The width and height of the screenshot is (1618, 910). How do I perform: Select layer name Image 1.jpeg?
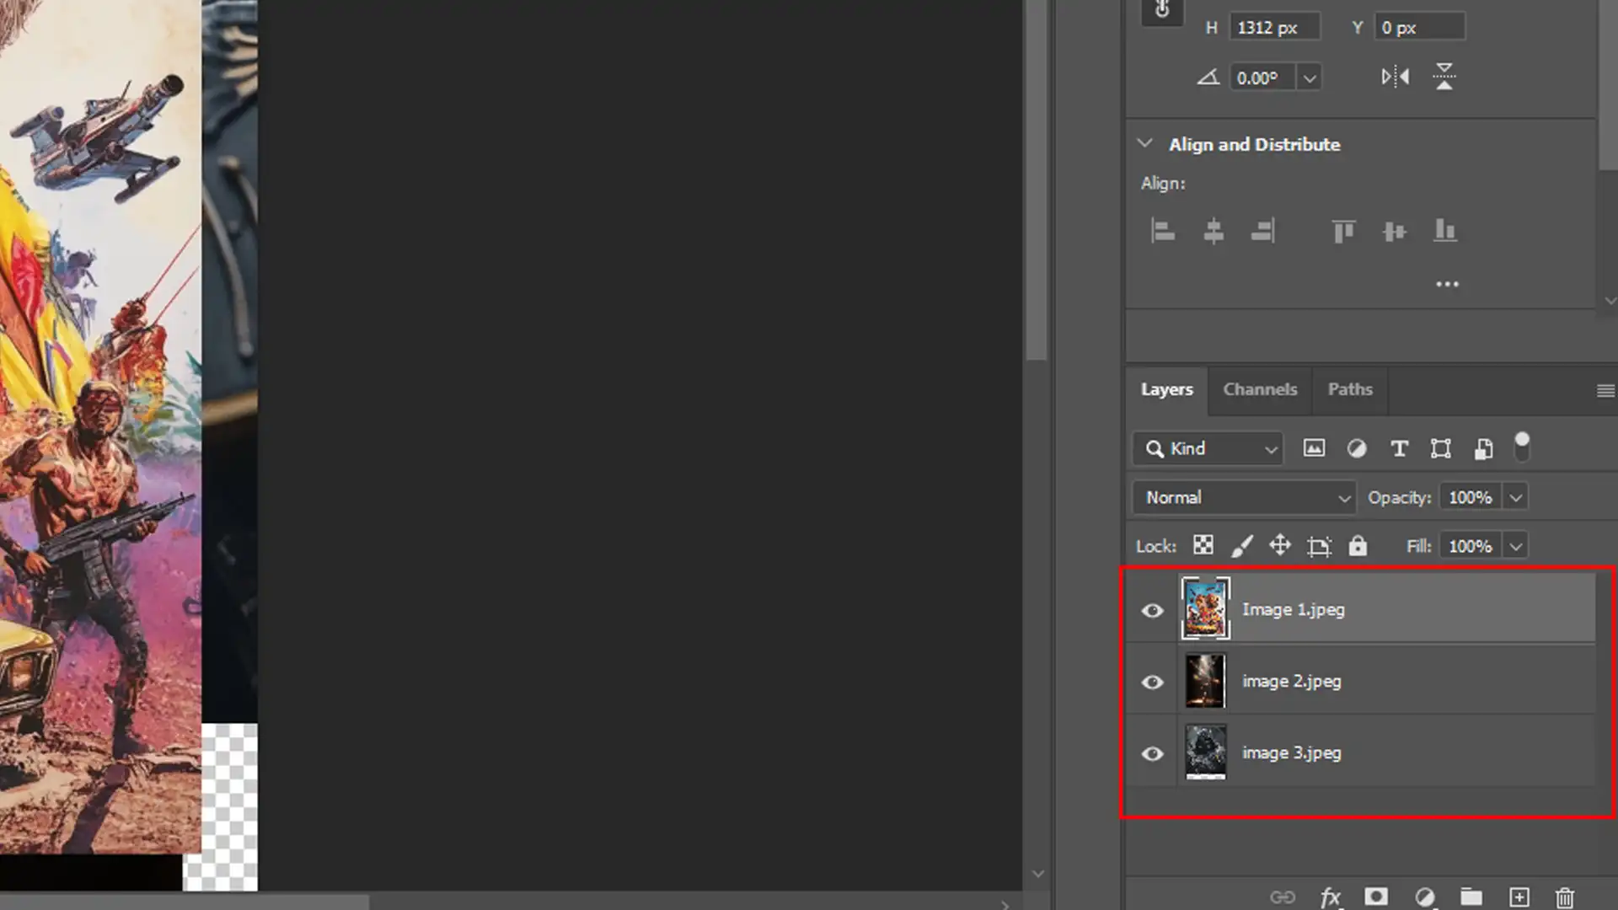[1293, 609]
